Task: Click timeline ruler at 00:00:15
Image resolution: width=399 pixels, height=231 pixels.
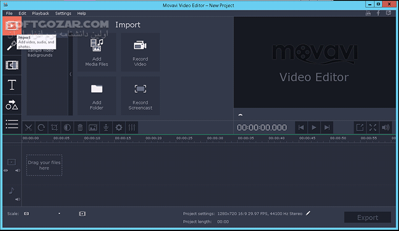Action: click(123, 138)
